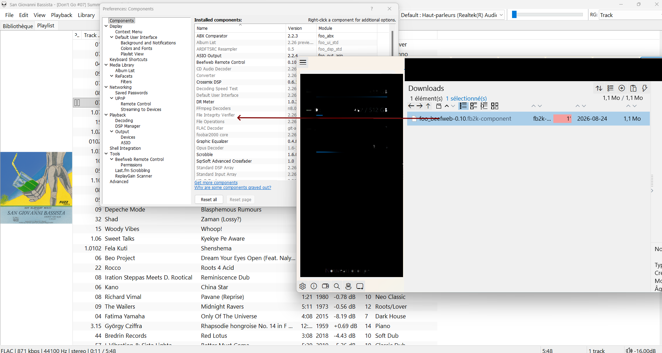Click the Reset page button
Viewport: 662px width, 353px height.
pos(241,199)
